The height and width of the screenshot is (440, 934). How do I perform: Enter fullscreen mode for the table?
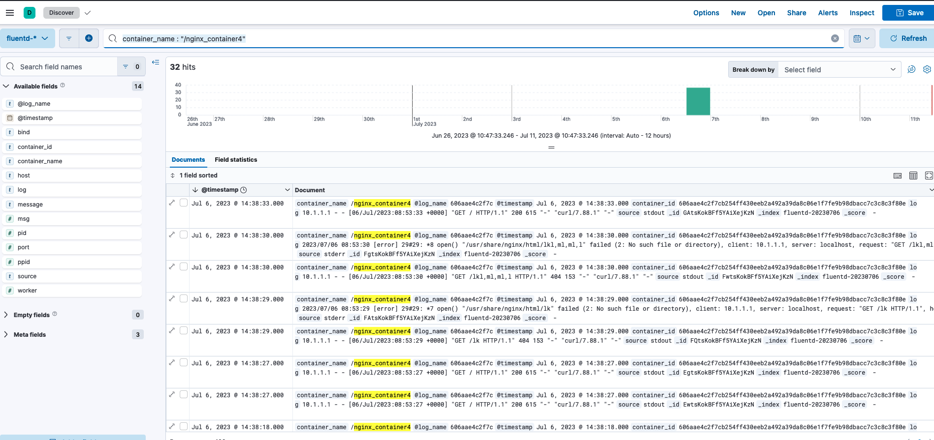(929, 176)
